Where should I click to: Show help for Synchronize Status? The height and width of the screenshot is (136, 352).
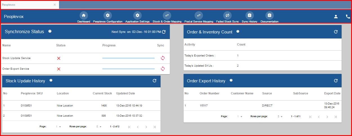(x=50, y=31)
